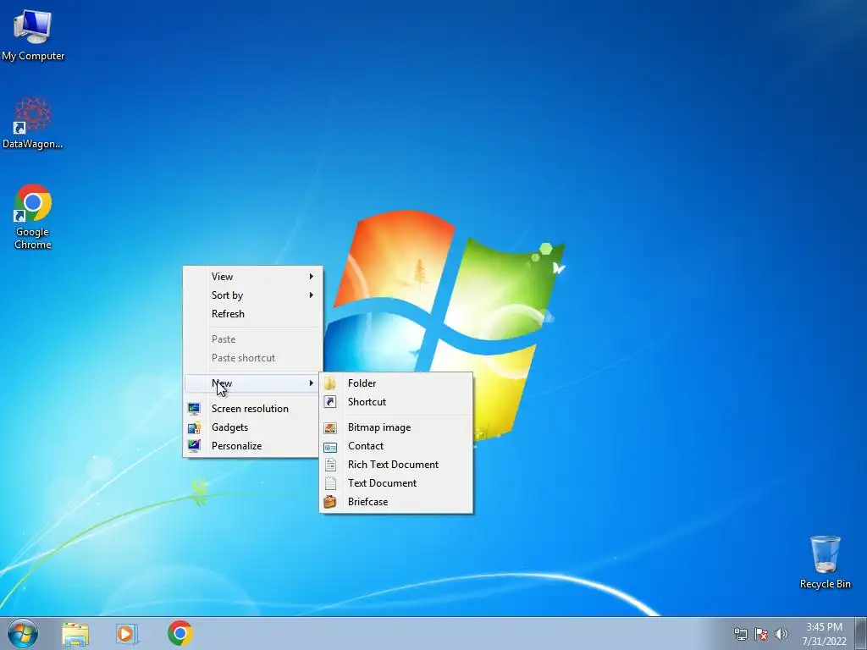The image size is (867, 650).
Task: Click the View submenu arrow
Action: (x=312, y=277)
